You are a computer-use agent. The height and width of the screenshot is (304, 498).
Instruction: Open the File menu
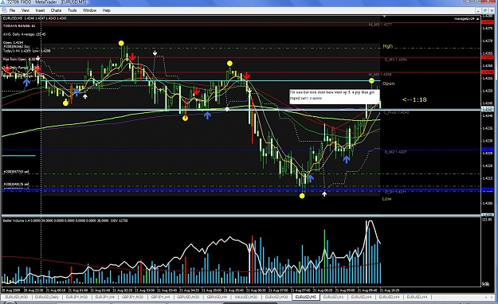coord(13,10)
